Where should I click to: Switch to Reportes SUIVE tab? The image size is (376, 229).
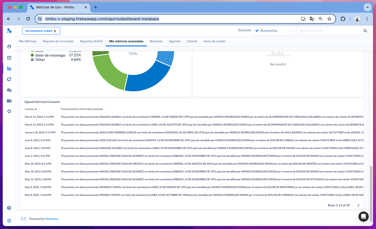pos(92,41)
